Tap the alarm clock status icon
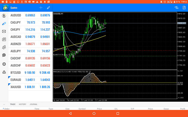This screenshot has width=188, height=117. [x=165, y=2]
